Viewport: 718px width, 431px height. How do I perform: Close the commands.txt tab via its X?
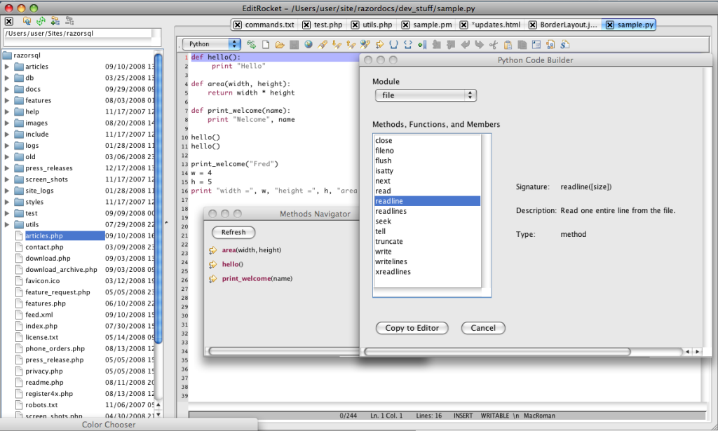coord(237,25)
